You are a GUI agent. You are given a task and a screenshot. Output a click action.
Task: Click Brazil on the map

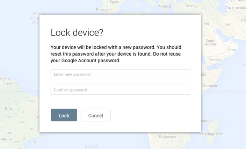click(x=10, y=108)
